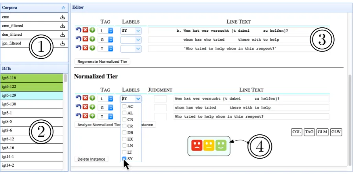
Task: Undo changes on normalized L line
Action: (x=79, y=98)
